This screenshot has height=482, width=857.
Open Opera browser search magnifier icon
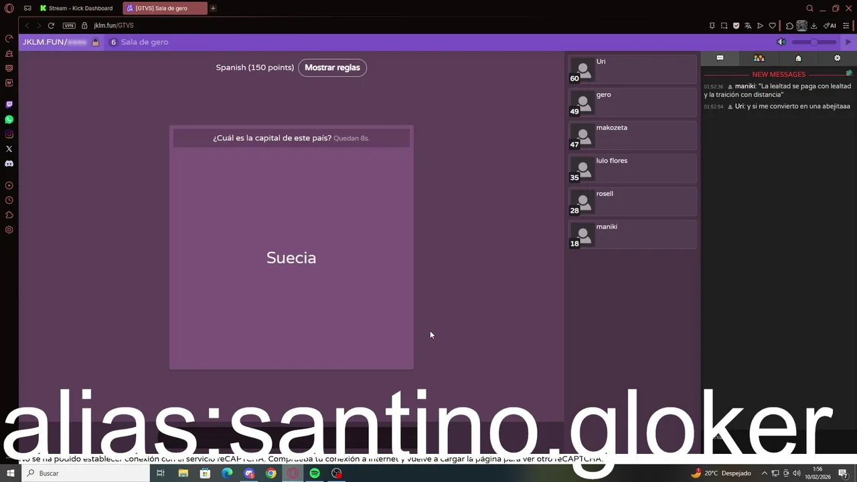[809, 8]
